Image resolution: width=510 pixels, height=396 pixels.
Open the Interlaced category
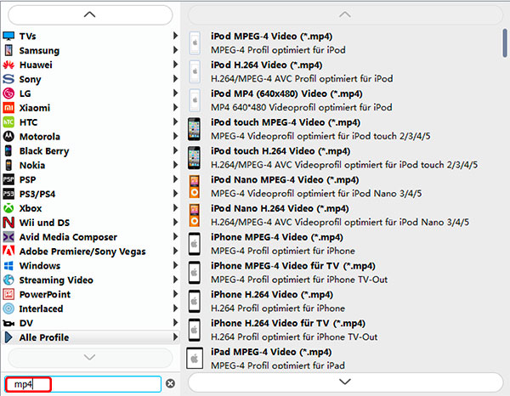90,308
